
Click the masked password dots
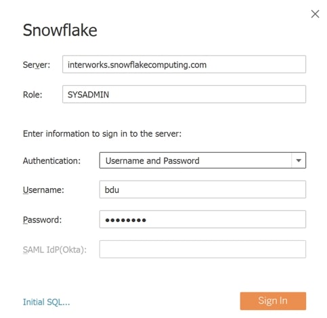[126, 220]
